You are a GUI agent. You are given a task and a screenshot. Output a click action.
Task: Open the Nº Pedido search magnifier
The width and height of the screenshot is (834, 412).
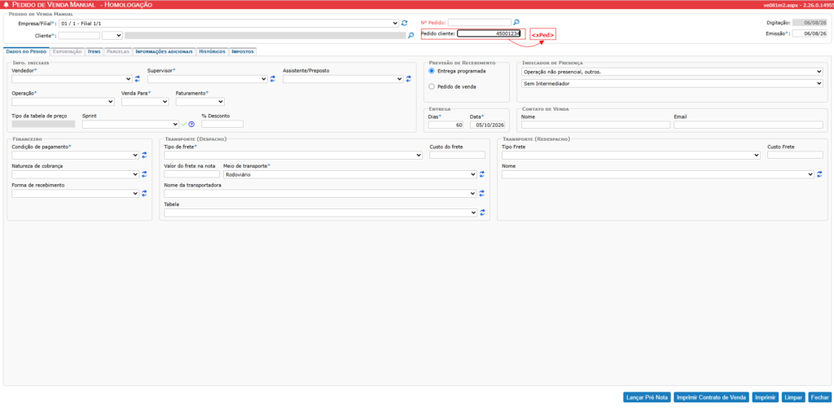tap(516, 22)
